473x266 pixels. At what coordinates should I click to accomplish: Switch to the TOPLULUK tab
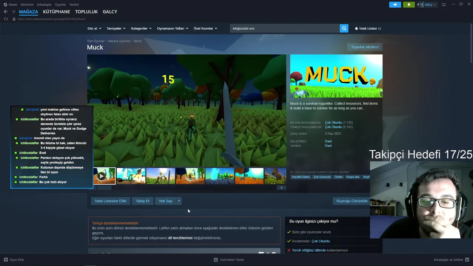(86, 12)
